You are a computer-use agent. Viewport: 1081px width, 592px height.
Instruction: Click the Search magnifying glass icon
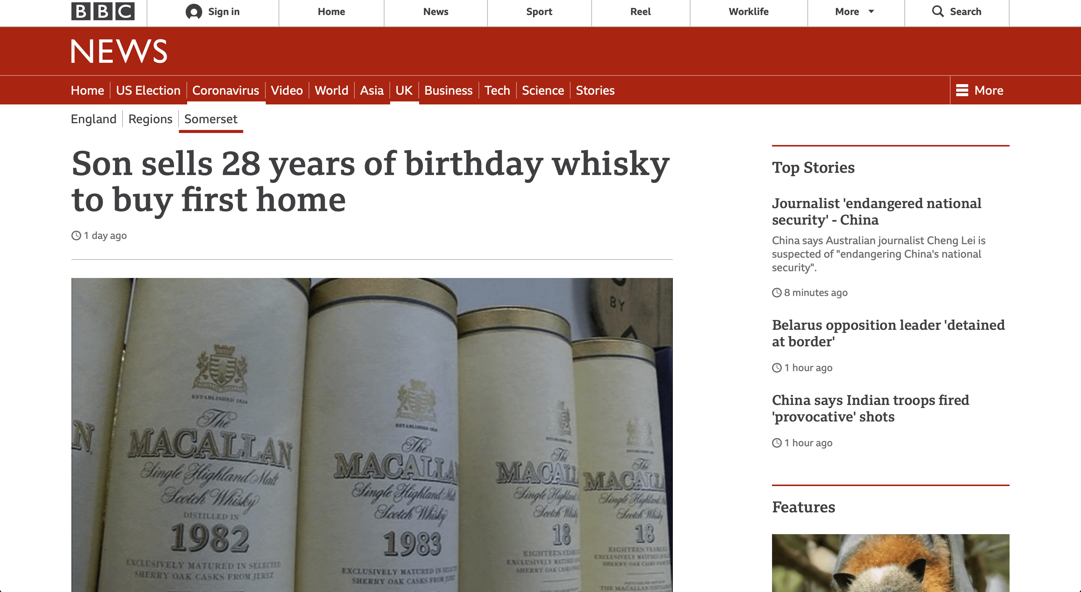(x=937, y=11)
